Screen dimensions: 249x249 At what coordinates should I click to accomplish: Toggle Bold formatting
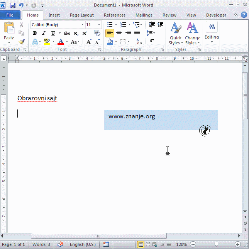(35, 34)
